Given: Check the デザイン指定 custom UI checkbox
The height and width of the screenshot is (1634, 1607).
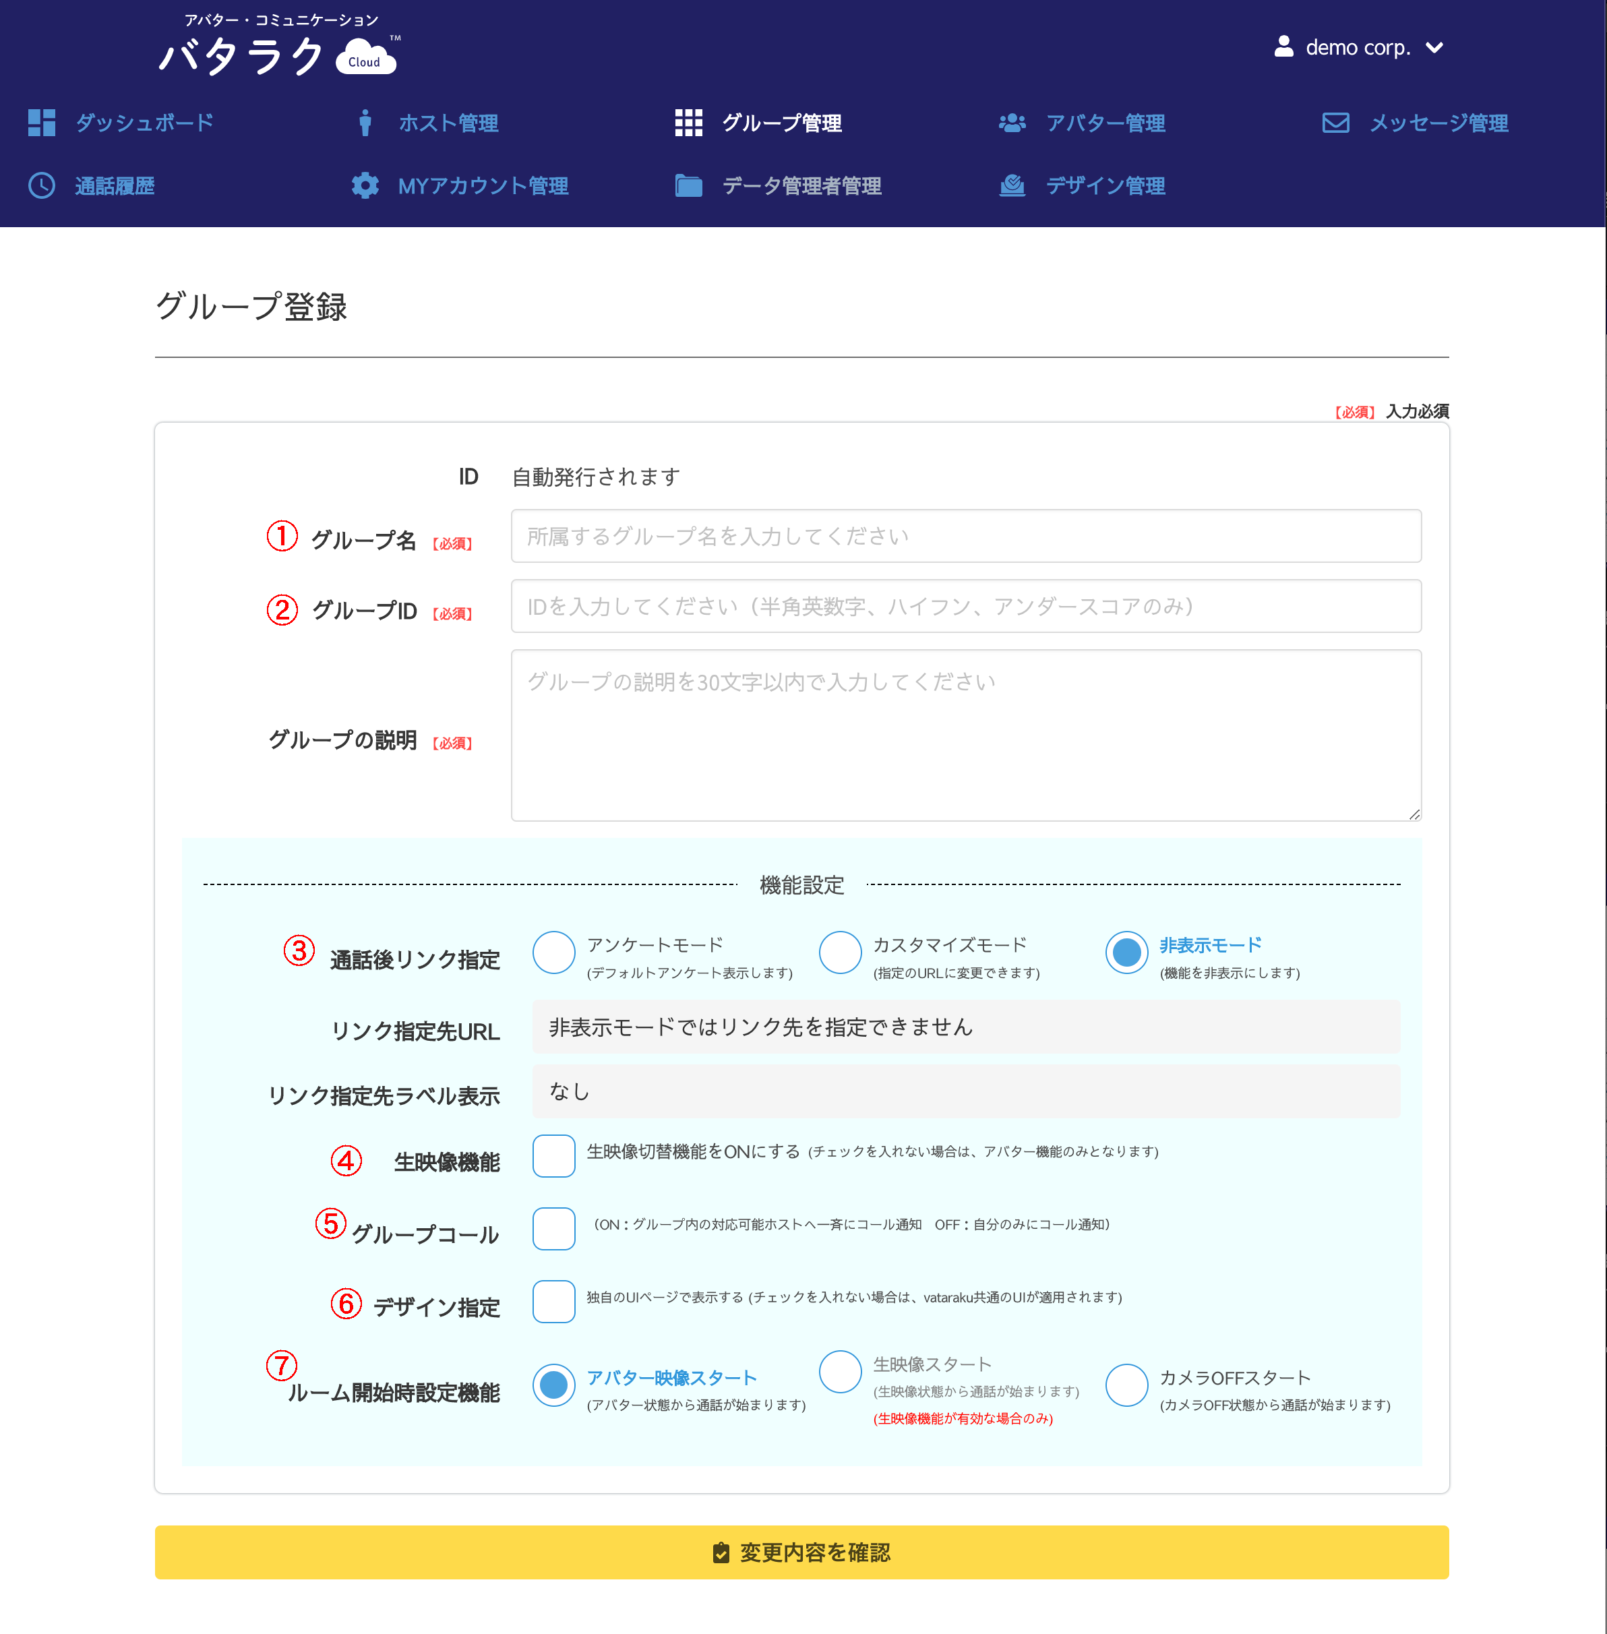Looking at the screenshot, I should 553,1302.
